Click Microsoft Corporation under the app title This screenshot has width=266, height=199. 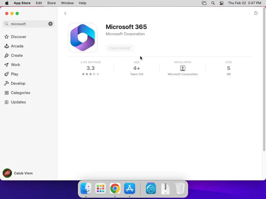click(125, 34)
